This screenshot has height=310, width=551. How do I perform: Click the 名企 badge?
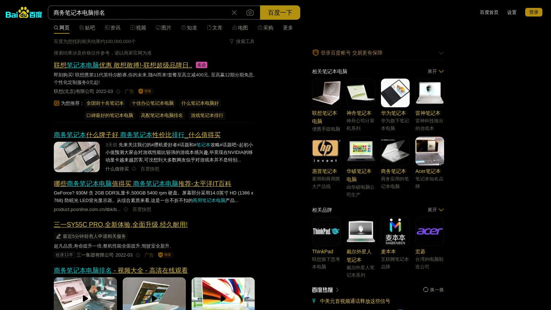click(202, 65)
